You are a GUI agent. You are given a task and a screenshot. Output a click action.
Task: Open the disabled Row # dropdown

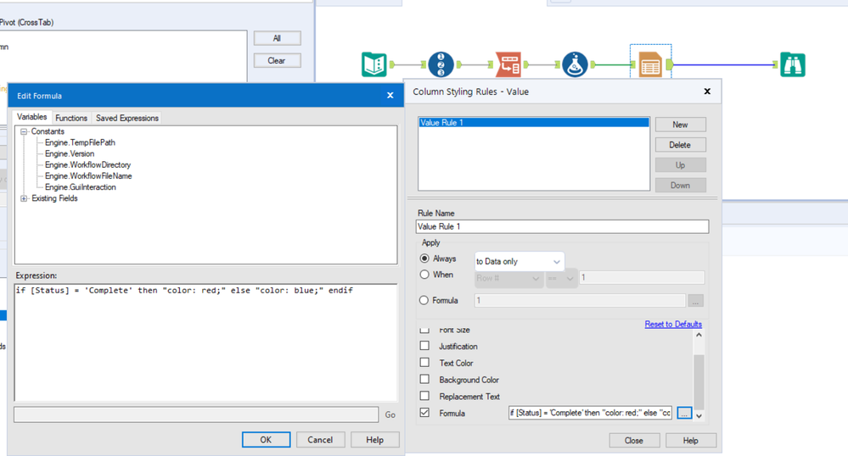tap(508, 278)
